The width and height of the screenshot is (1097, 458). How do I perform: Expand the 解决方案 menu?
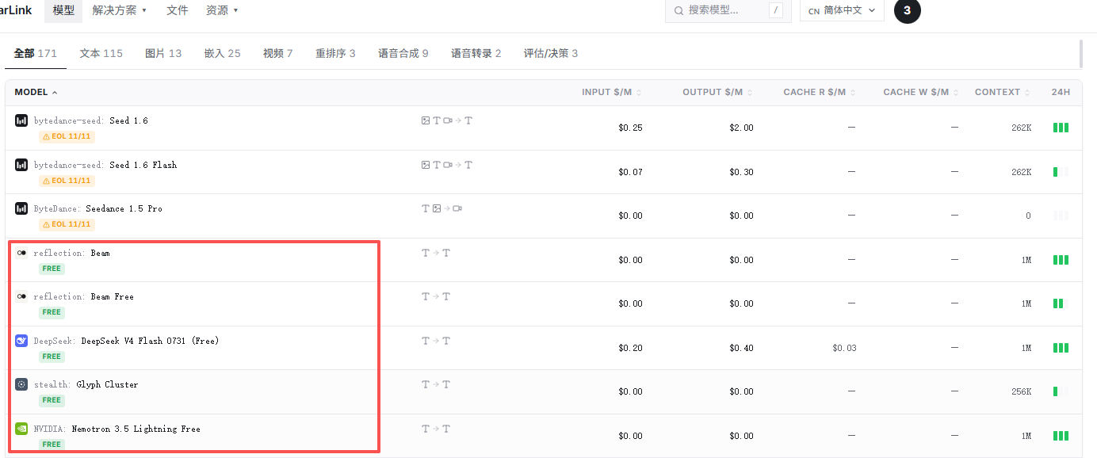coord(120,10)
